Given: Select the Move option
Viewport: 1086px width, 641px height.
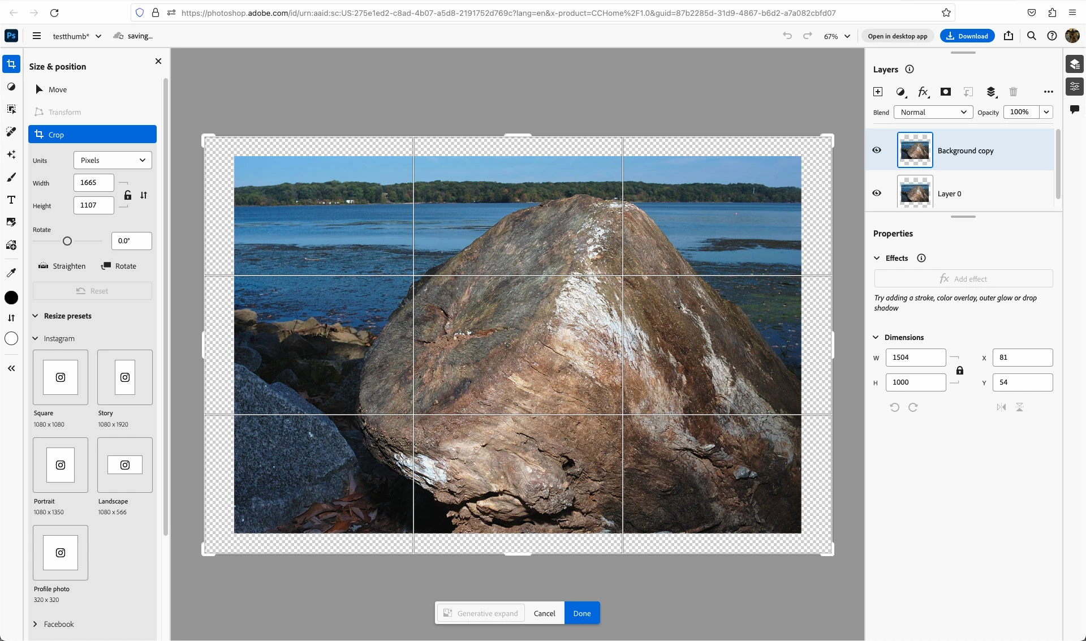Looking at the screenshot, I should tap(57, 89).
